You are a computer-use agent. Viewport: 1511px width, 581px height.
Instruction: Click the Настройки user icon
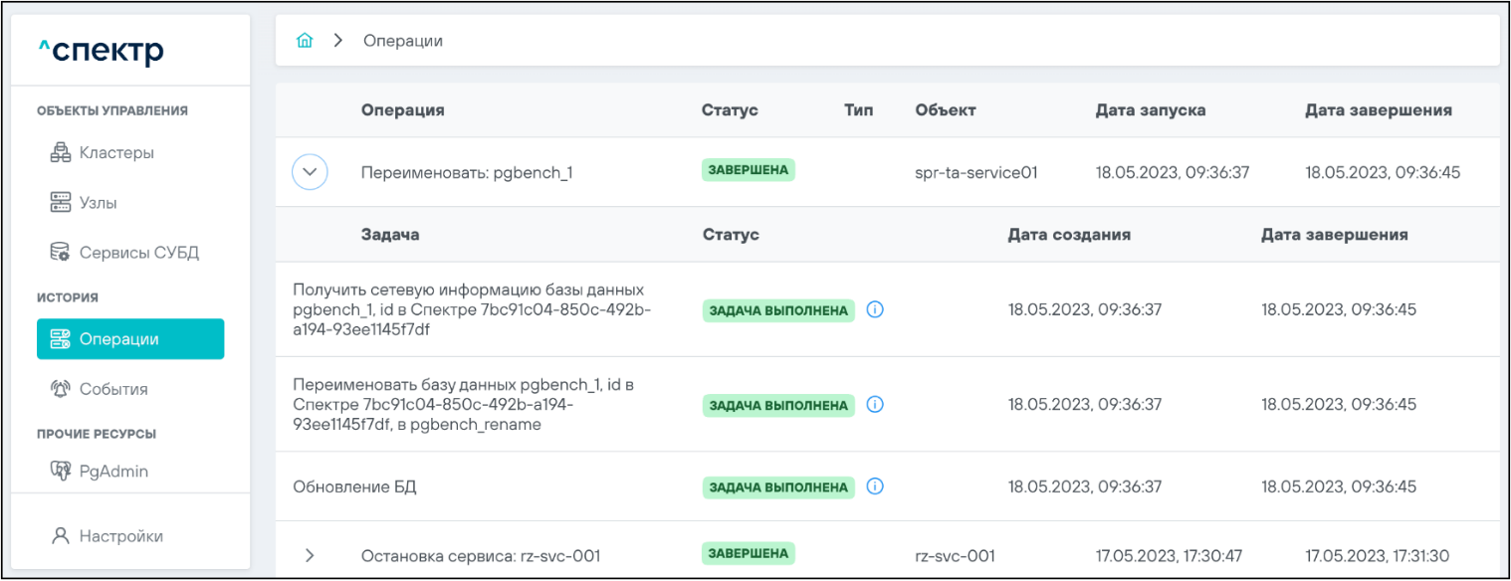[x=61, y=536]
